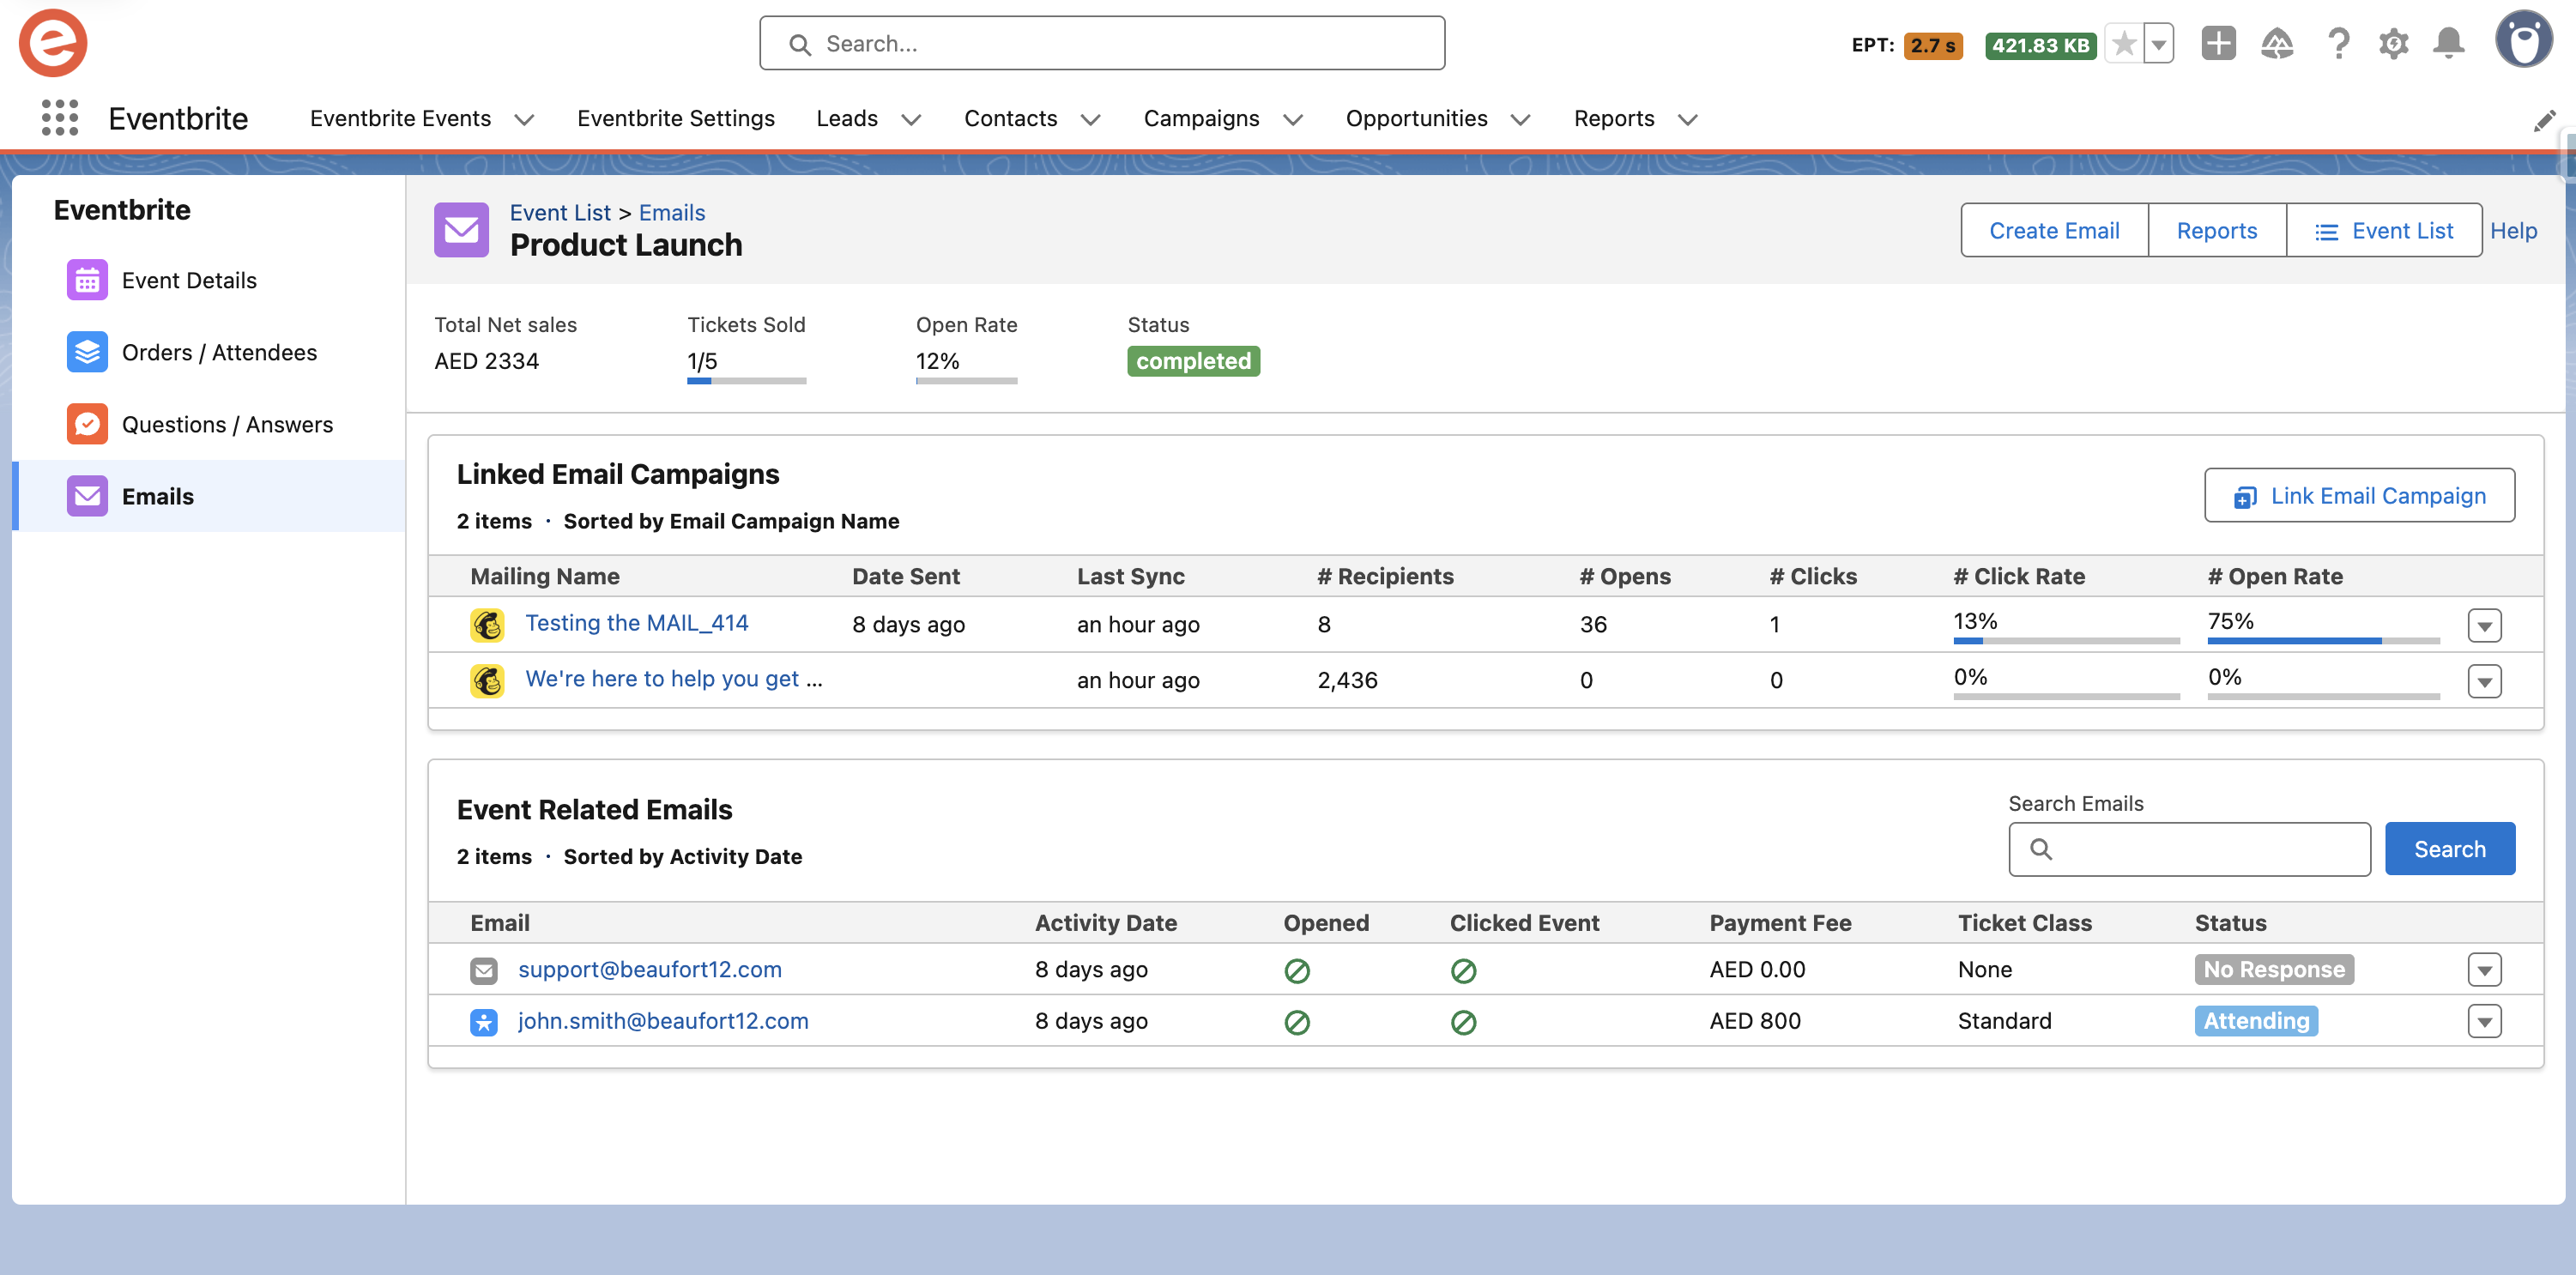2576x1275 pixels.
Task: Click the 421.83 KB size badge
Action: tap(2040, 45)
